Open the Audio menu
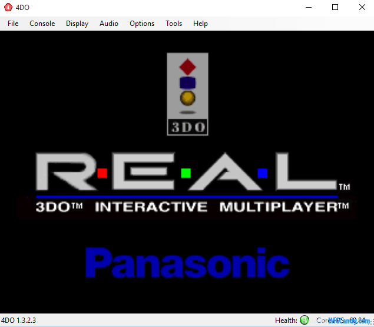 109,24
